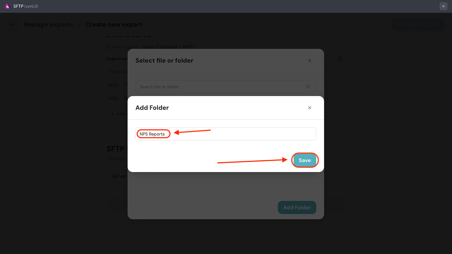Click the Schedule Export button
The width and height of the screenshot is (452, 254).
[418, 25]
